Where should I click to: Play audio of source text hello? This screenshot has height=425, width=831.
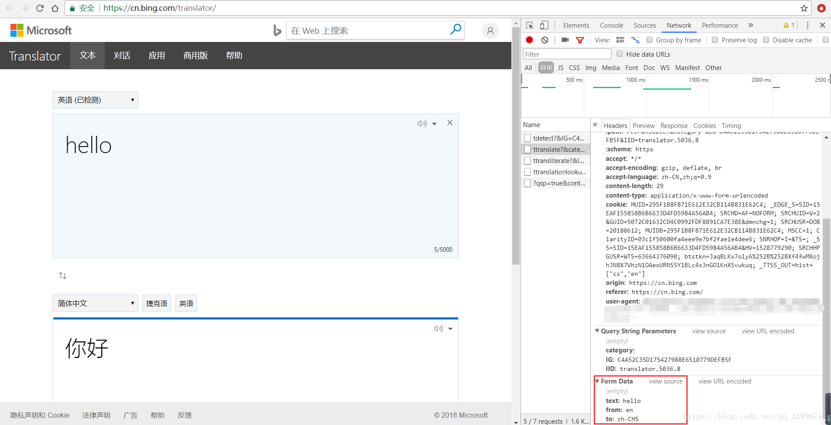pyautogui.click(x=422, y=124)
